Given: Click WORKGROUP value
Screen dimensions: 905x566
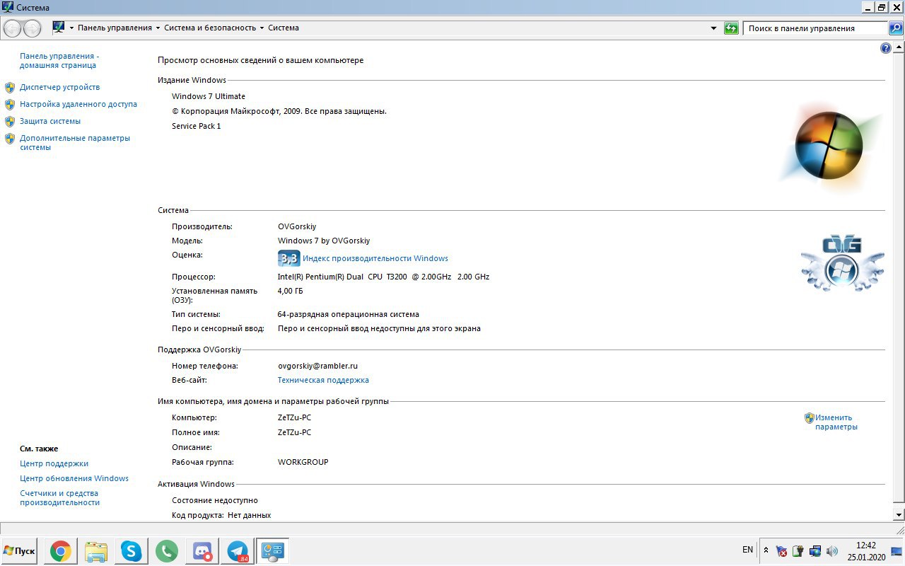Looking at the screenshot, I should tap(303, 462).
